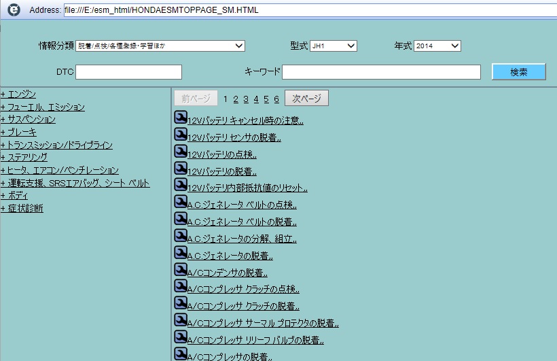The width and height of the screenshot is (557, 361).
Task: Open the 型式 JH1 dropdown
Action: coord(334,46)
